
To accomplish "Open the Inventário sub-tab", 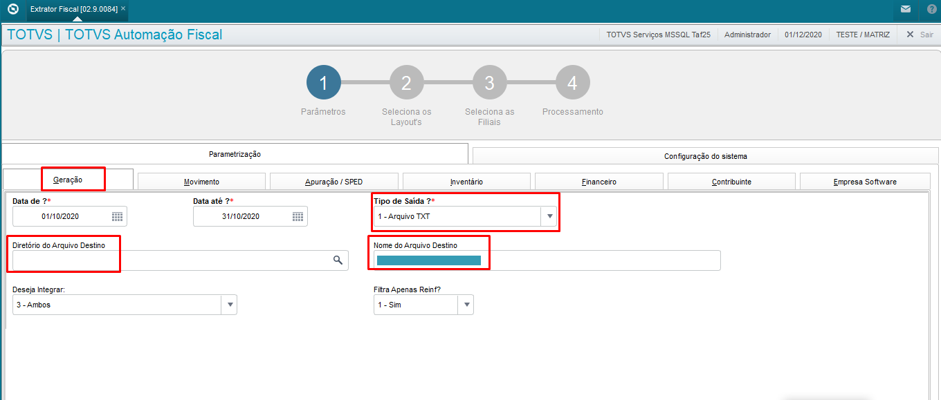I will [466, 182].
